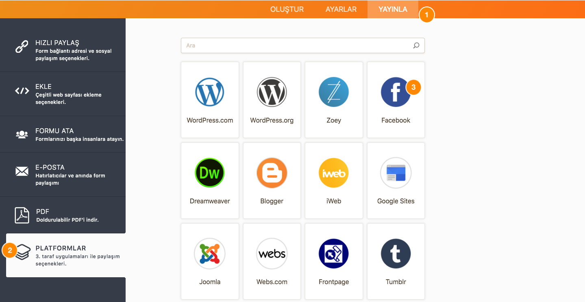Click the Joomla label text

point(210,282)
